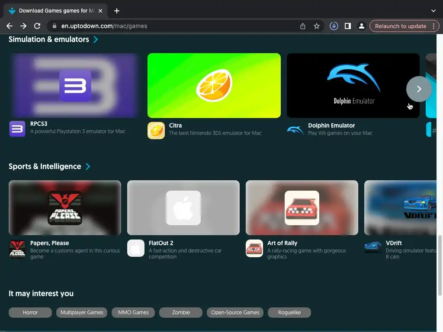
Task: Click 'A rally-racing game with gorgeous graphics' text
Action: tap(307, 253)
